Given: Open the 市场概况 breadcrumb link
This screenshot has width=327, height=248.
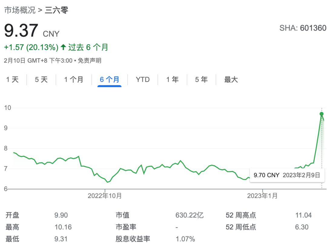Looking at the screenshot, I should tap(20, 10).
